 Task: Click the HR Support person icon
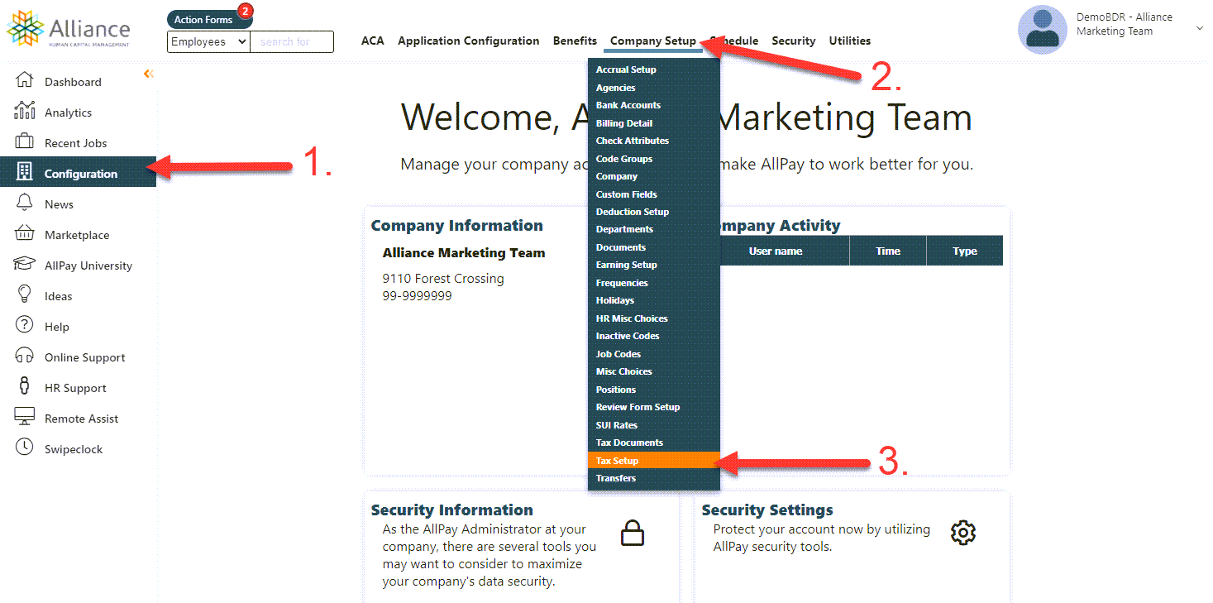pyautogui.click(x=25, y=386)
